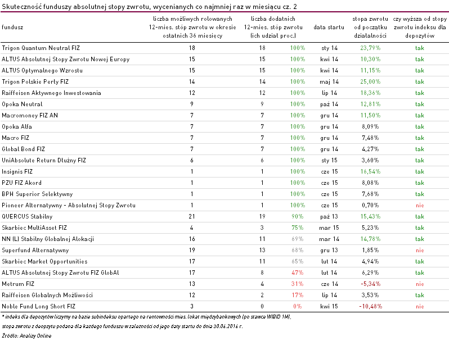The image size is (449, 341).
Task: Select the Opoka Neutral fund name
Action: (22, 104)
